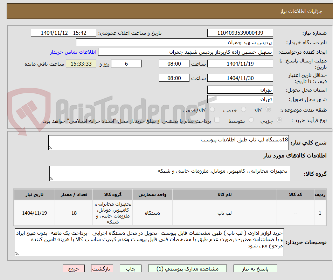Click the countdown timer 15:33:33 field
Viewport: 333px width, 280px height.
point(81,64)
